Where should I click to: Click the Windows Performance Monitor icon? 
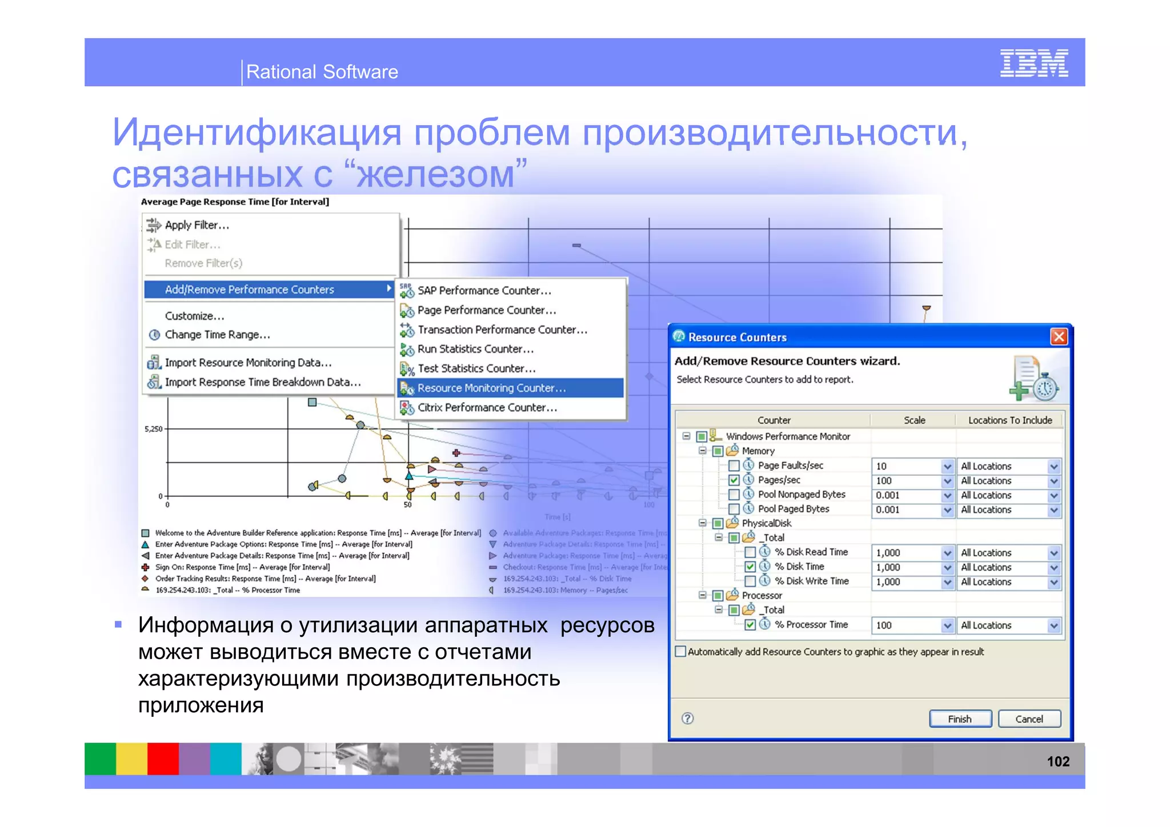tap(716, 436)
